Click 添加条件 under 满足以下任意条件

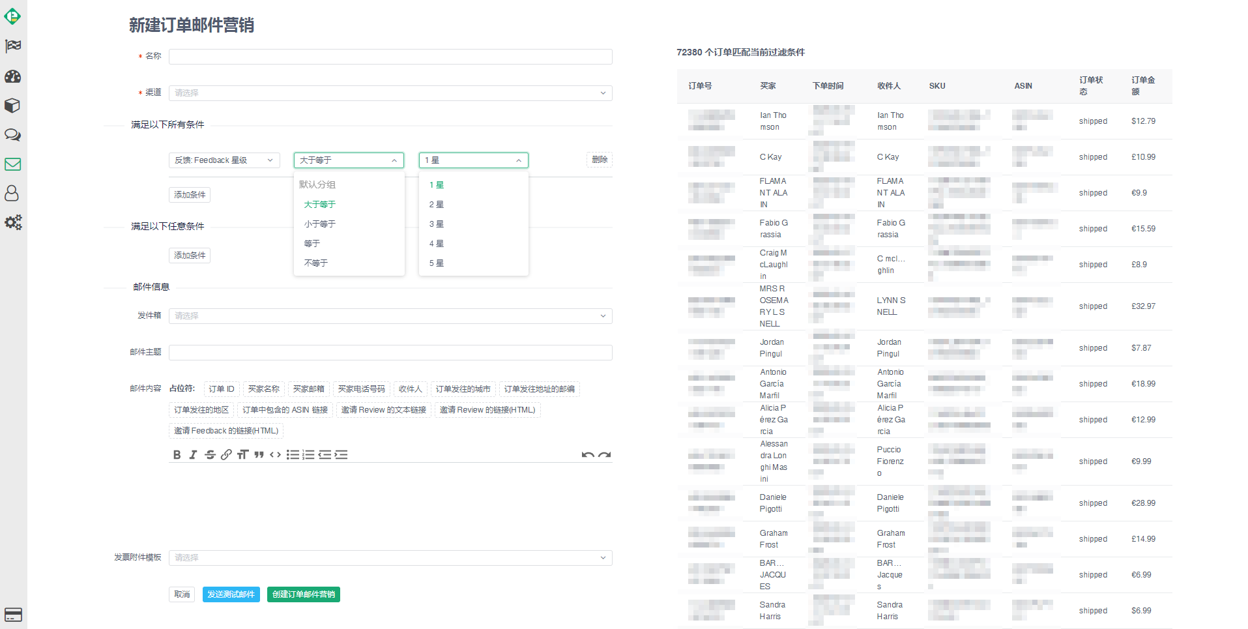click(x=190, y=256)
